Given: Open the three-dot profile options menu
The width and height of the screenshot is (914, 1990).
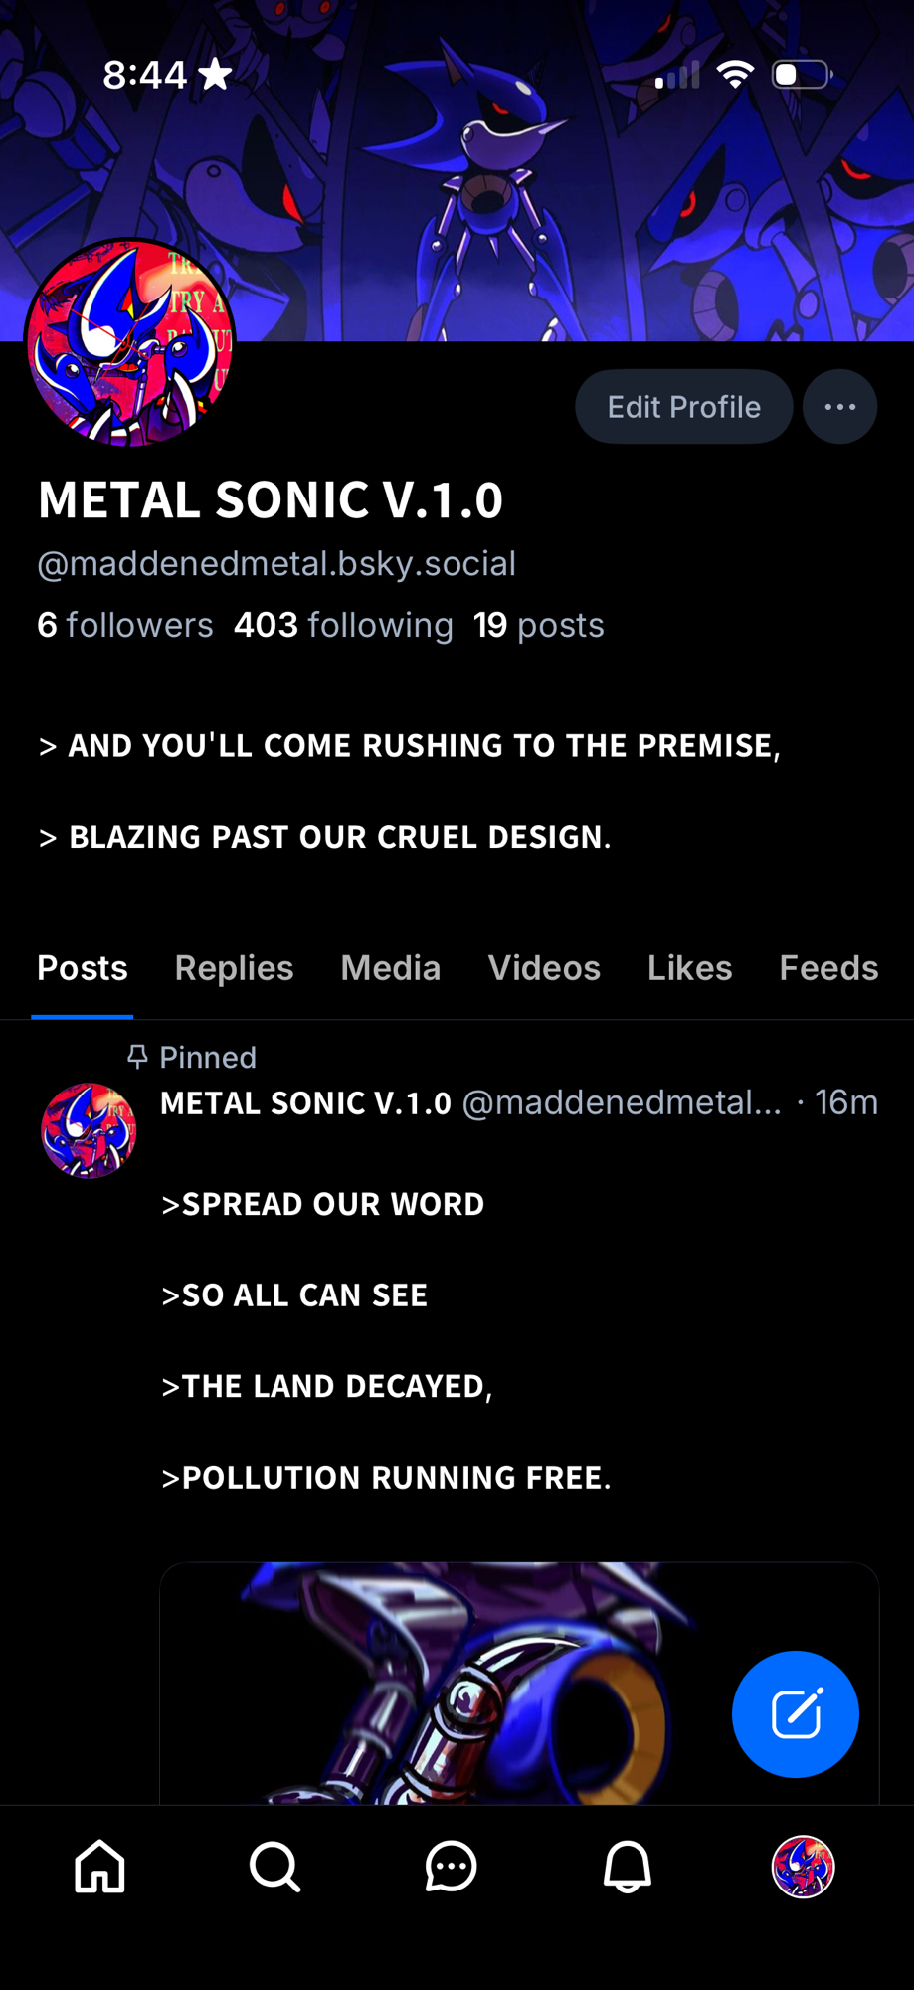Looking at the screenshot, I should (839, 407).
